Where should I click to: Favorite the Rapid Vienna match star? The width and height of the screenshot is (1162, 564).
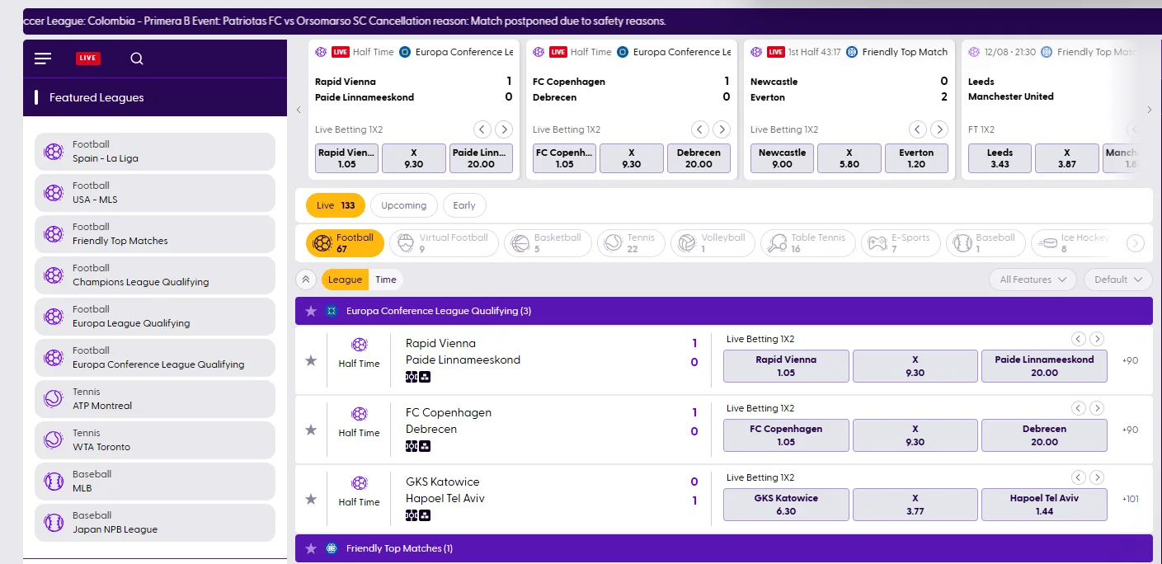click(311, 360)
